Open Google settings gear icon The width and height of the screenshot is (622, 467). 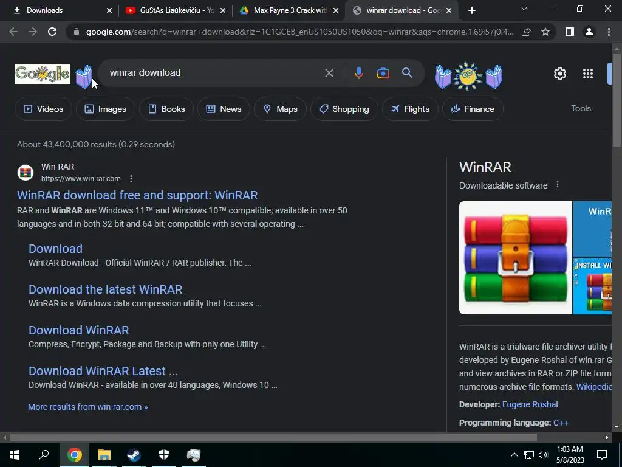[x=559, y=74]
